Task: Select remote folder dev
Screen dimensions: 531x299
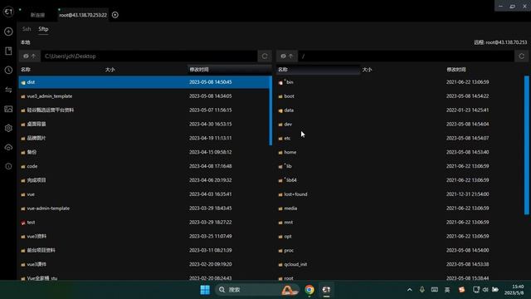Action: (x=400, y=124)
